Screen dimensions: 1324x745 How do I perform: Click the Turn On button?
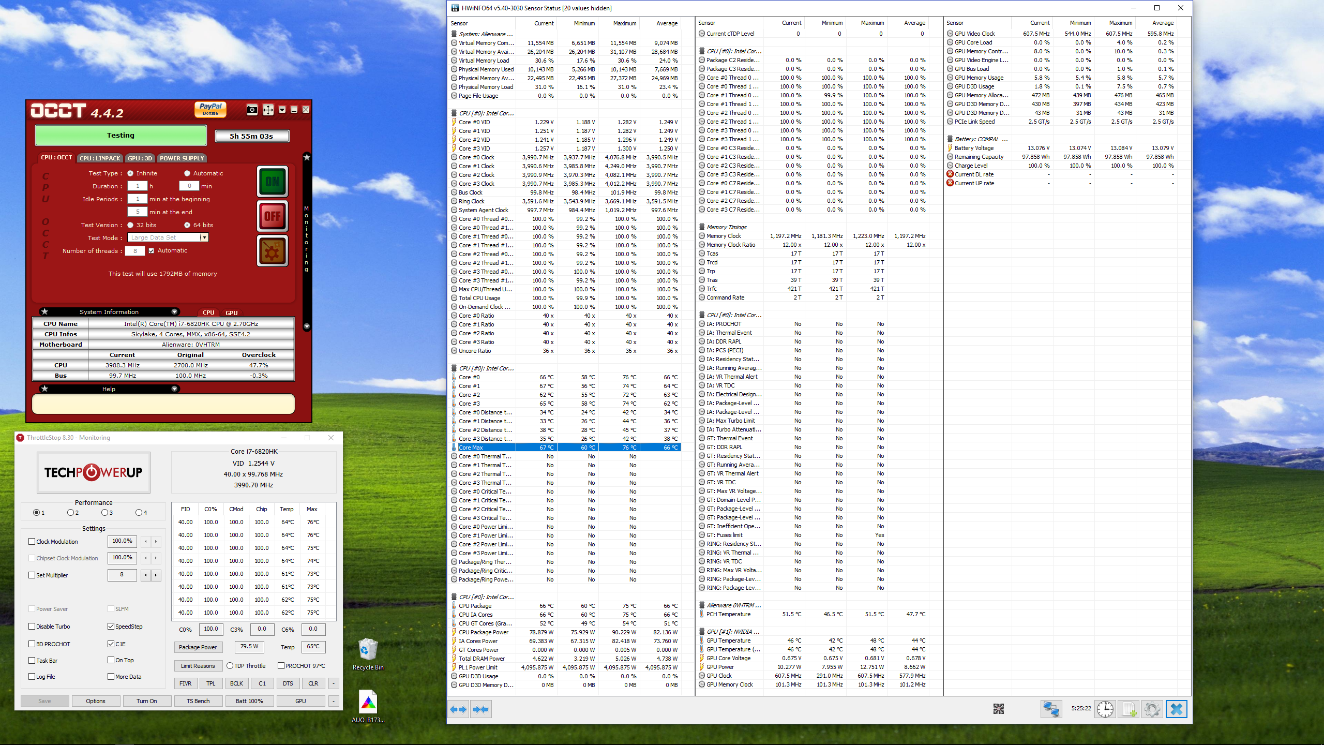pyautogui.click(x=146, y=701)
